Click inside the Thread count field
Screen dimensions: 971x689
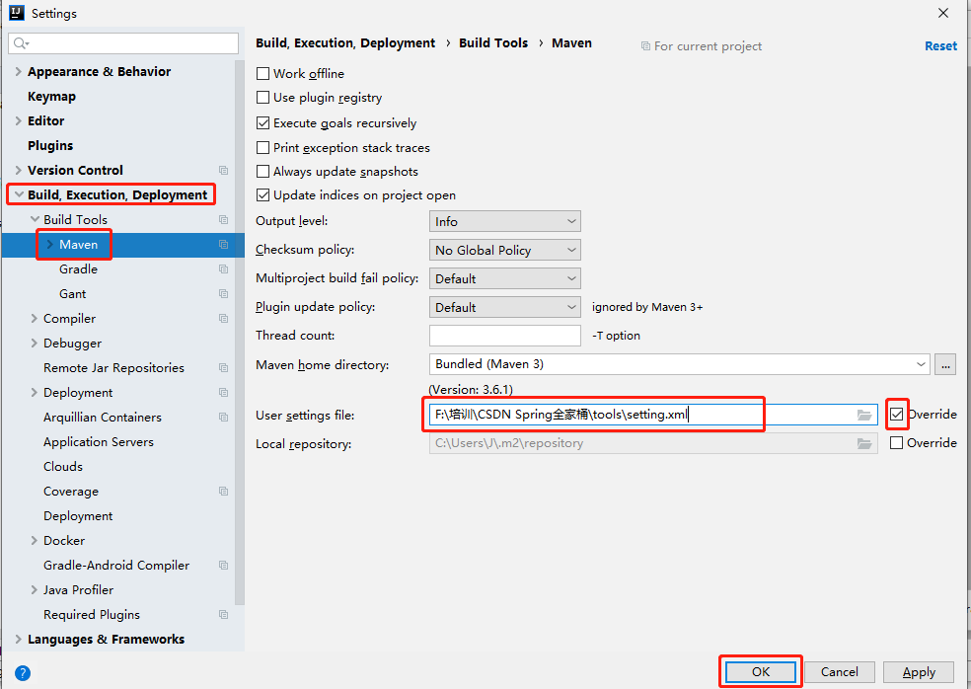(504, 335)
